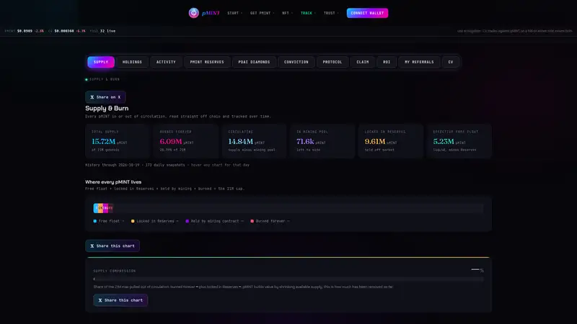Click the Total Supply 15.72M card

[118, 141]
